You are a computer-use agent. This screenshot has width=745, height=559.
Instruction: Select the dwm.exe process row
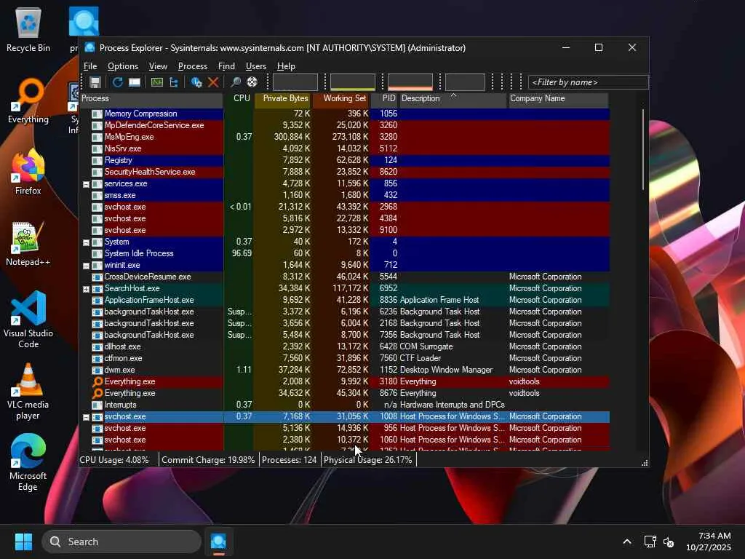344,370
